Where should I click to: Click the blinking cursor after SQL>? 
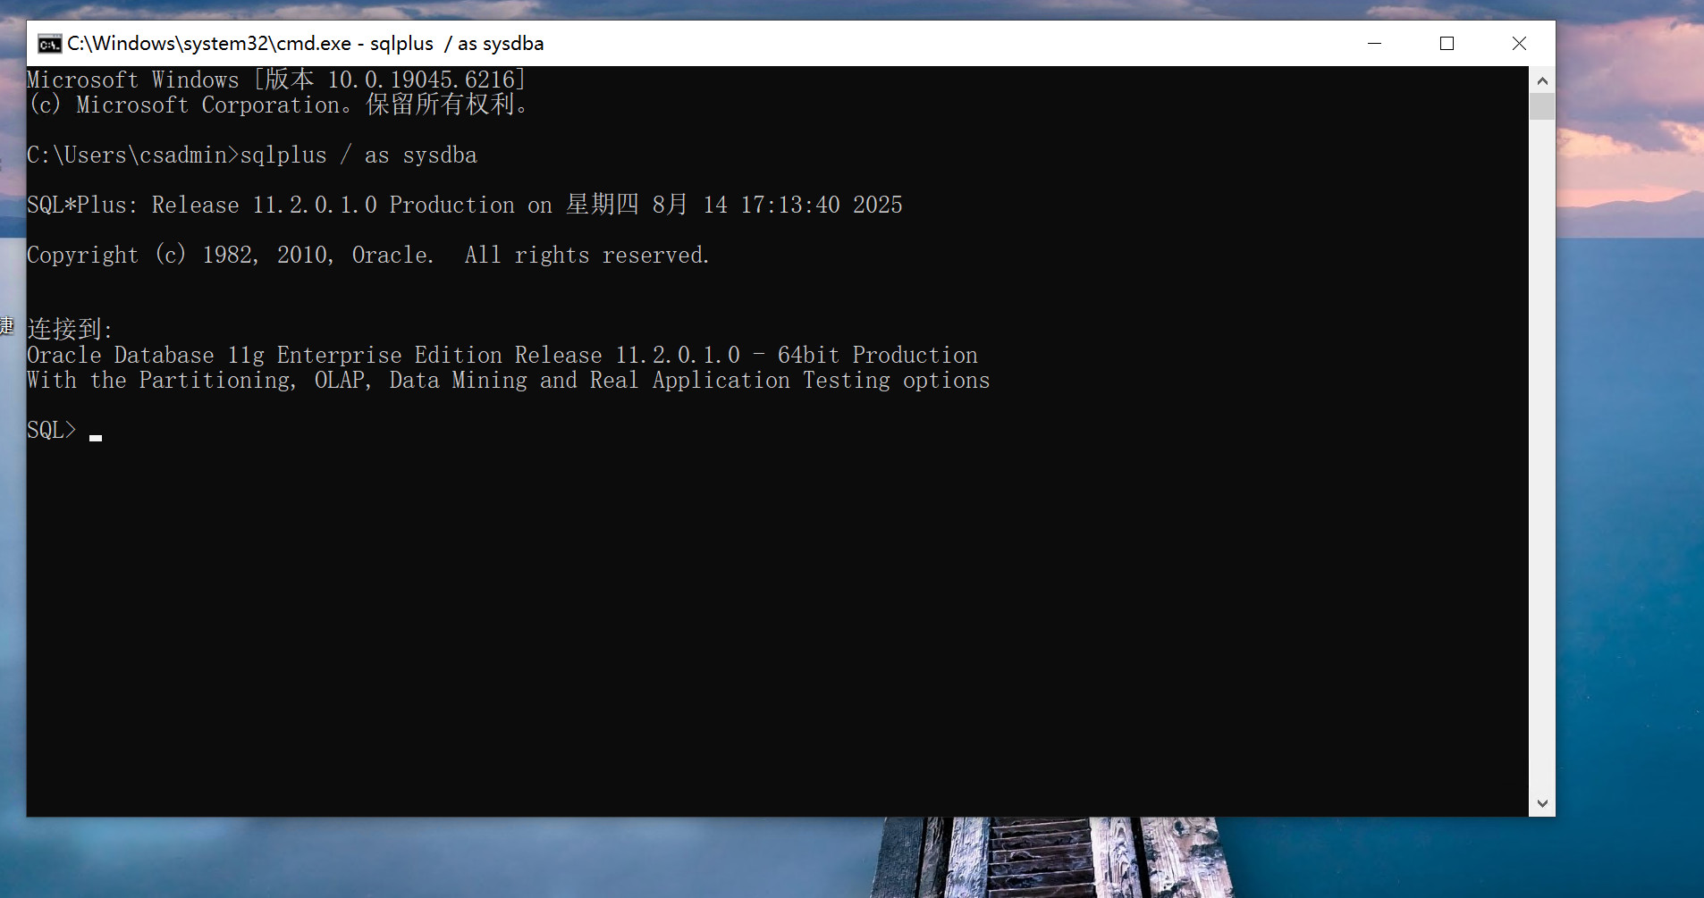(x=96, y=437)
